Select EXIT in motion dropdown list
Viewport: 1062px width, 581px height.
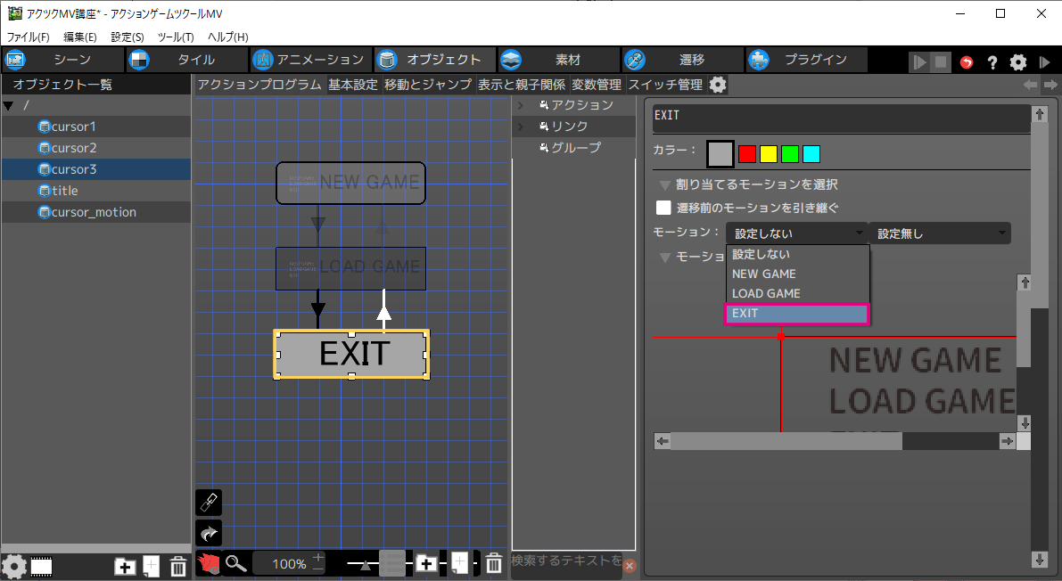796,314
